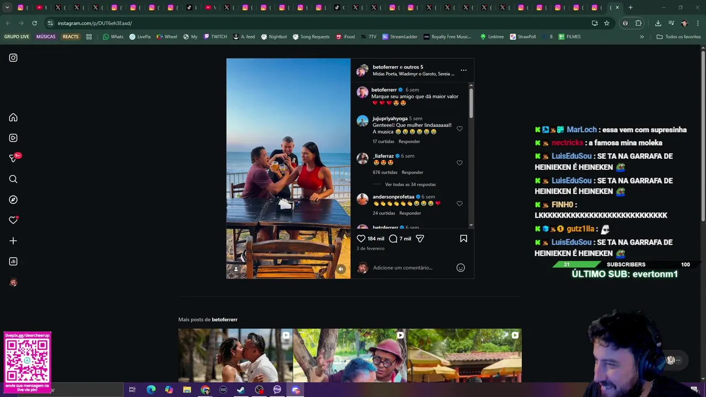Viewport: 706px width, 397px height.
Task: Open post options three-dot menu
Action: click(463, 70)
